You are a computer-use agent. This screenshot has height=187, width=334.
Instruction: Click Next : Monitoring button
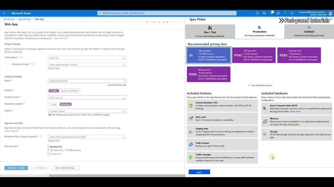[x=65, y=168]
